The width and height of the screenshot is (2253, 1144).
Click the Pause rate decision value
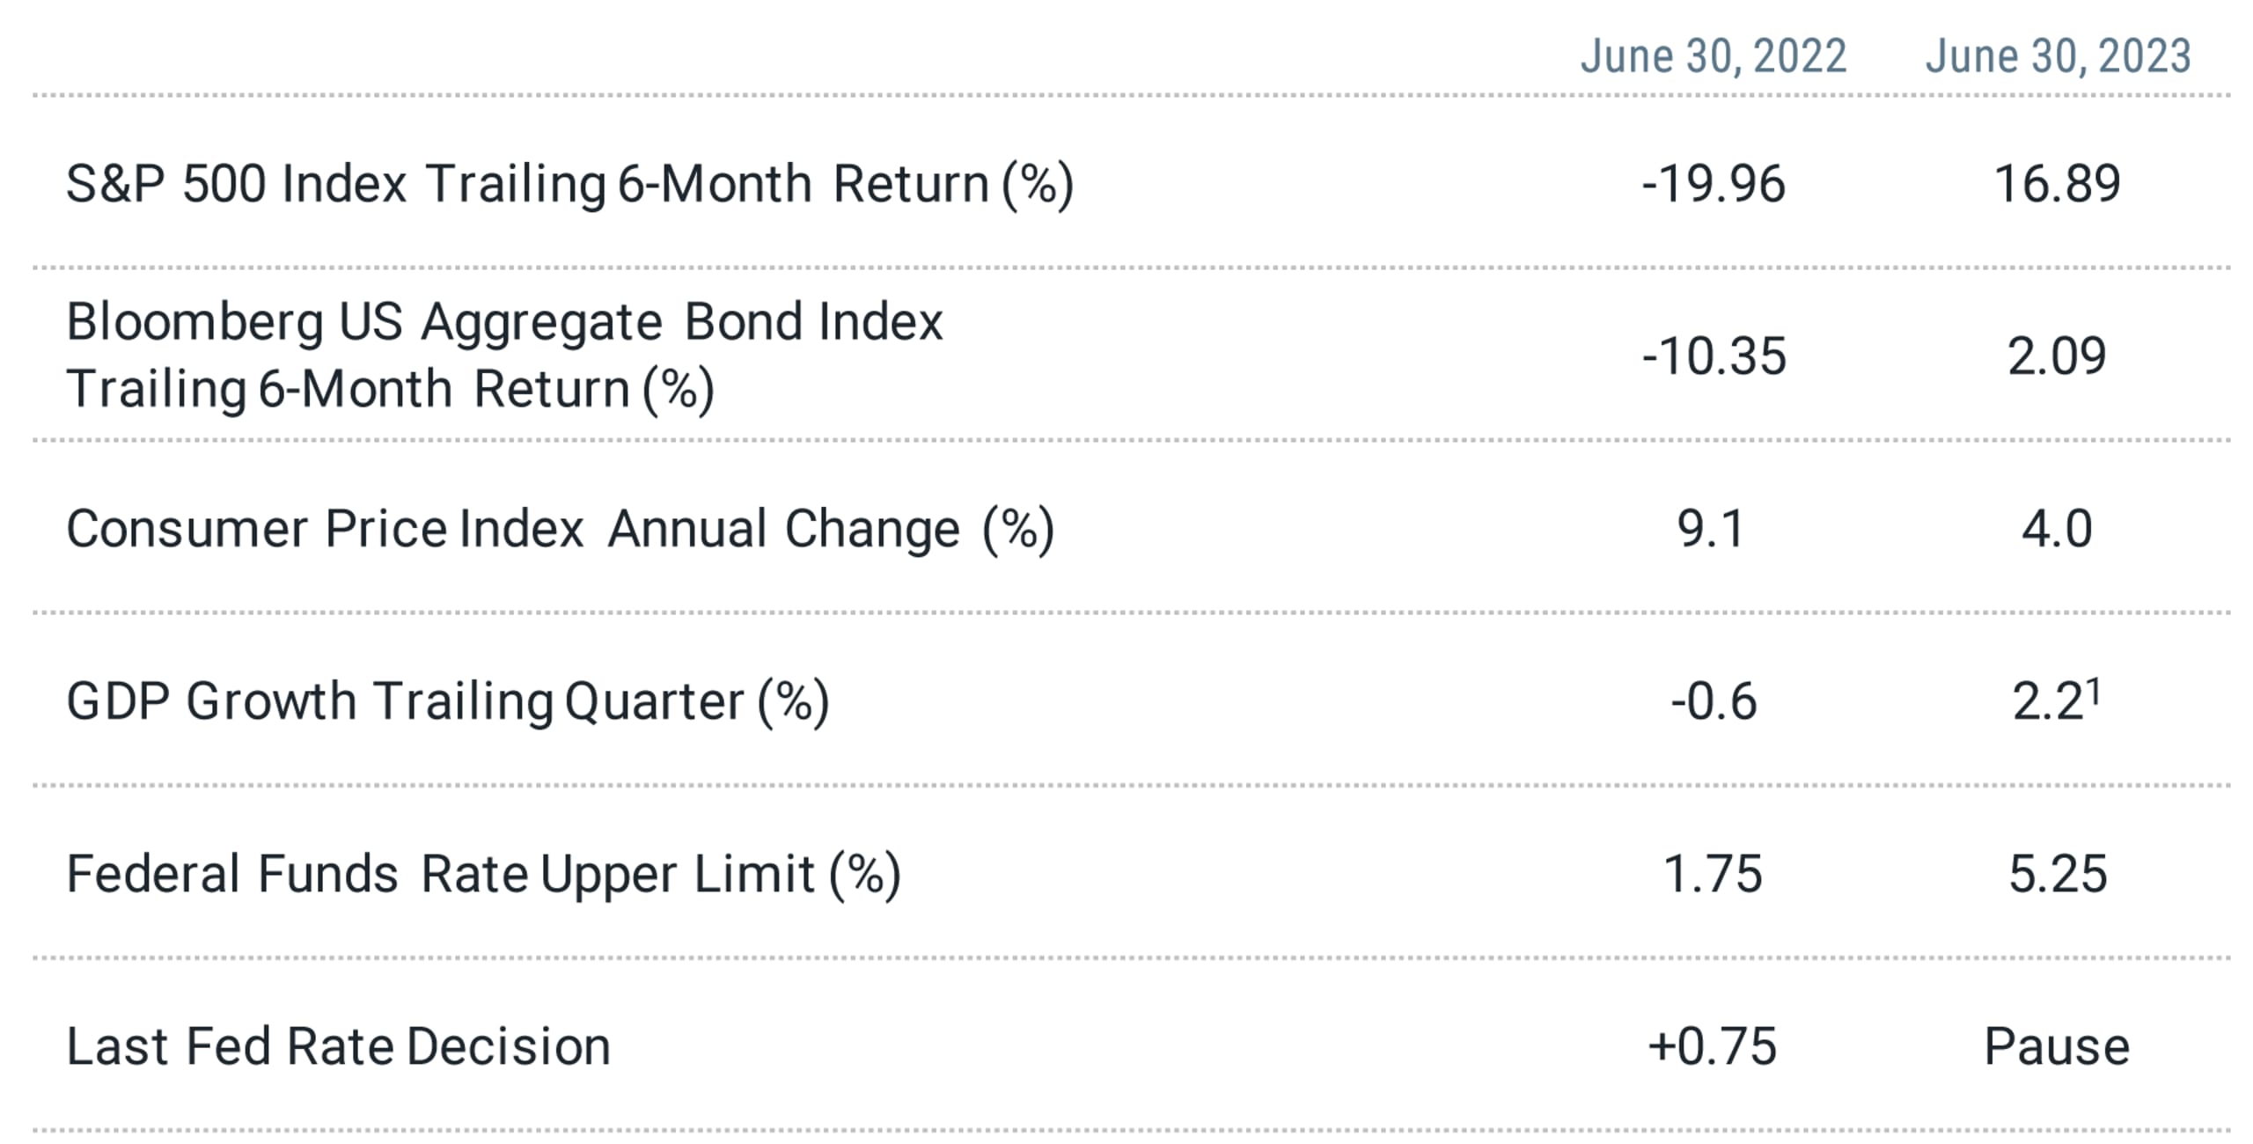point(2057,1046)
